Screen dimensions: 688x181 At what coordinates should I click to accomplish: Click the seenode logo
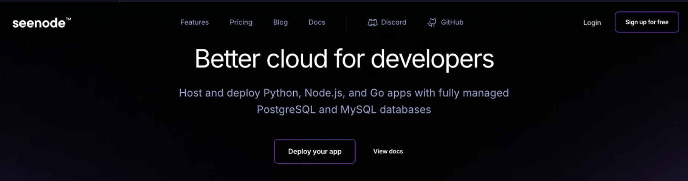click(x=39, y=23)
